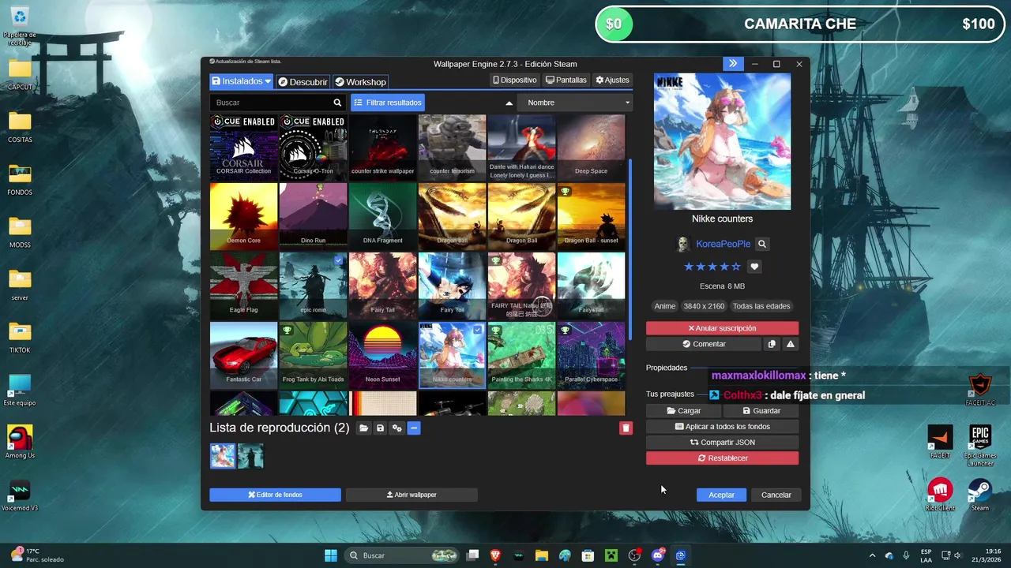This screenshot has height=568, width=1011.
Task: Open the Dispositivo menu
Action: coord(514,80)
